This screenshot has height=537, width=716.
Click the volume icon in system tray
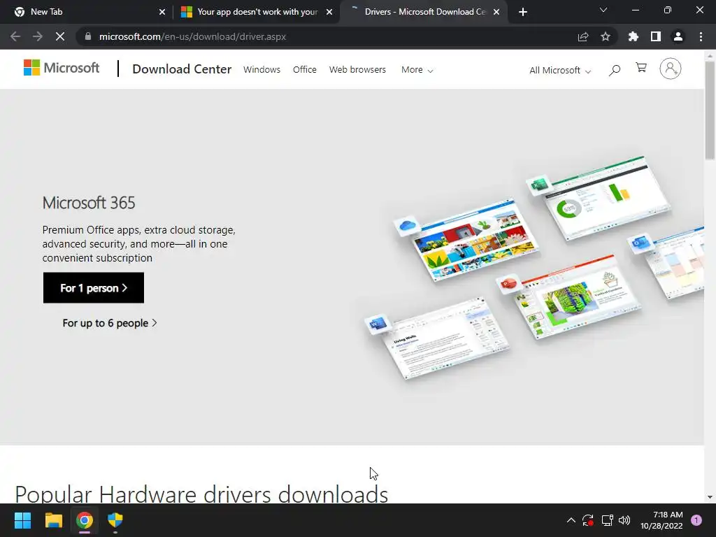(624, 520)
